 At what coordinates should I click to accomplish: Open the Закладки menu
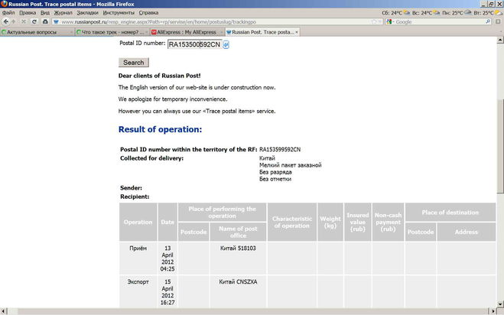(x=87, y=13)
